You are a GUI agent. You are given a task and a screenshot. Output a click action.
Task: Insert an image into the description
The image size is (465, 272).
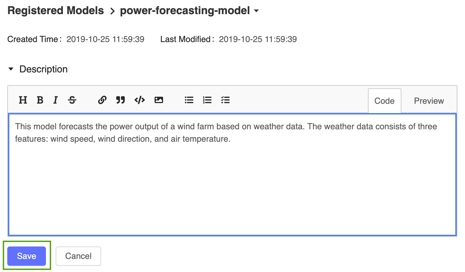(159, 100)
